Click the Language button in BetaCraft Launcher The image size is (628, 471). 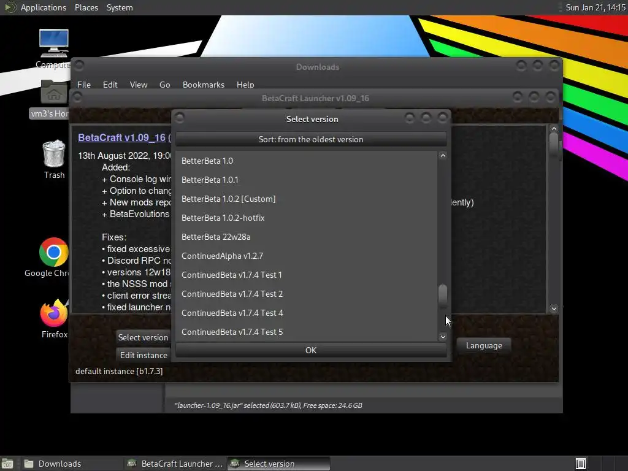484,345
